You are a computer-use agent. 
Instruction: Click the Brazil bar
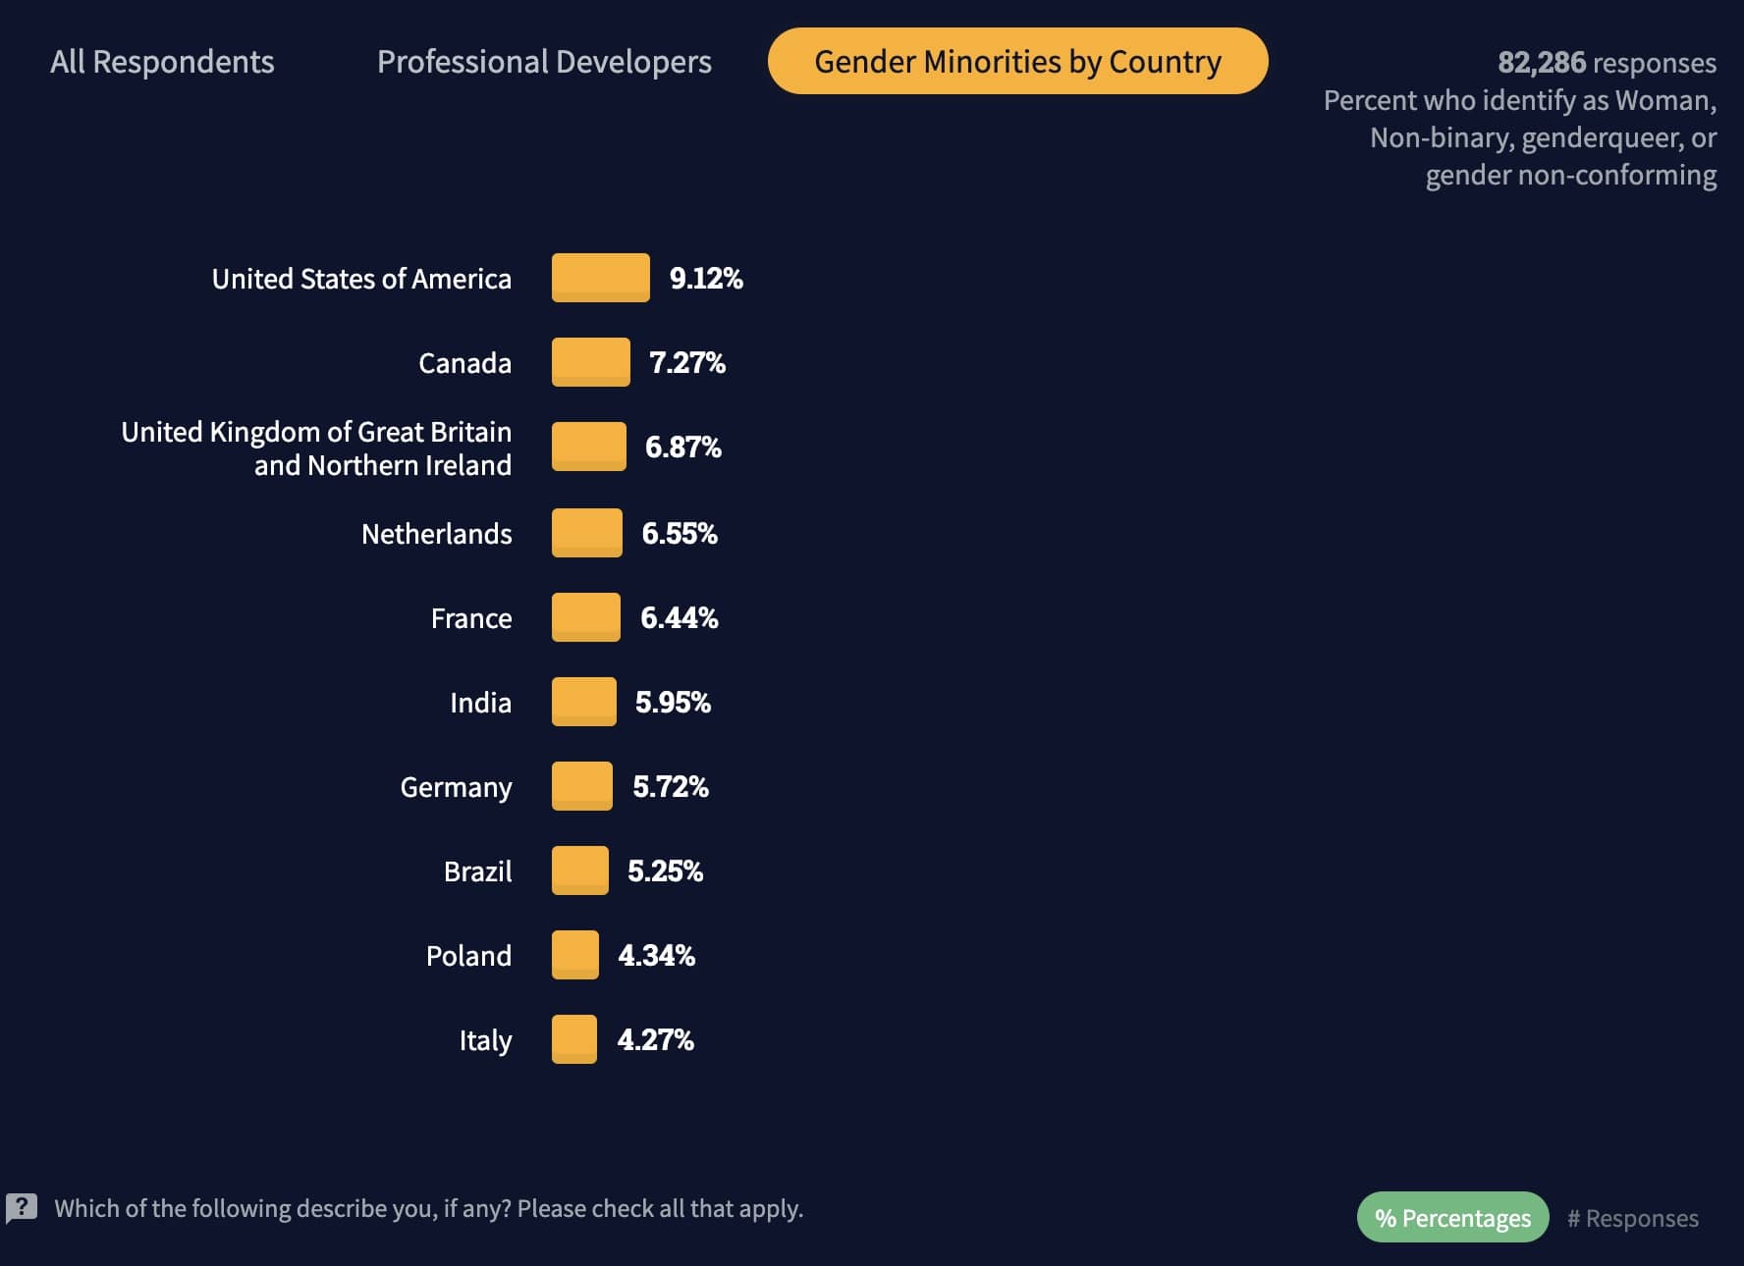pos(579,870)
